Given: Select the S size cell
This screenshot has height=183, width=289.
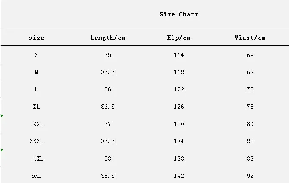Looking at the screenshot, I should pyautogui.click(x=37, y=55).
